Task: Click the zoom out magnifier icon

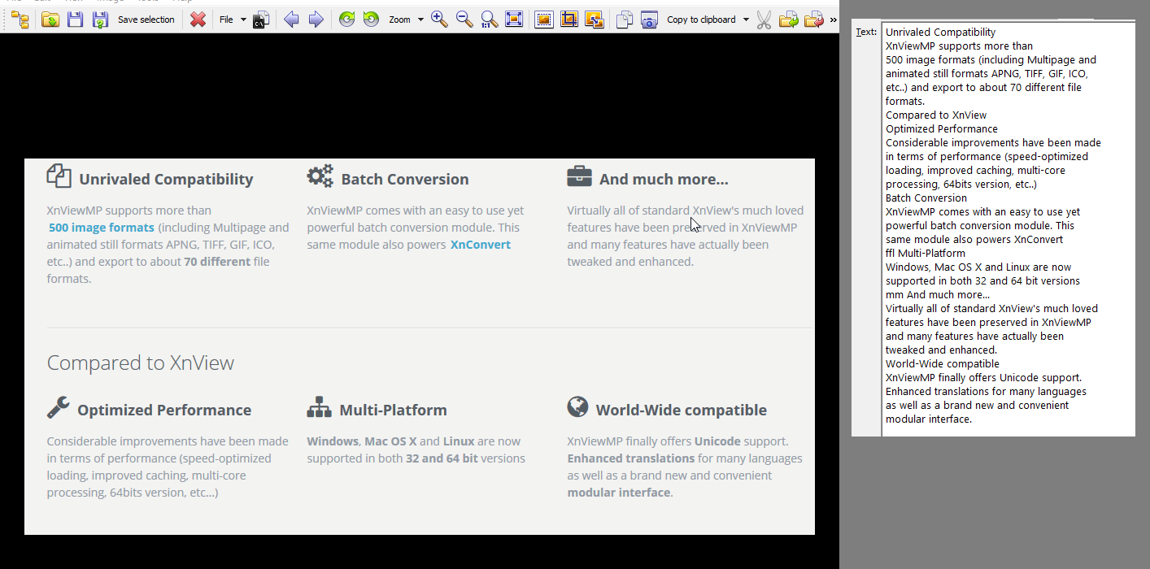Action: (464, 20)
